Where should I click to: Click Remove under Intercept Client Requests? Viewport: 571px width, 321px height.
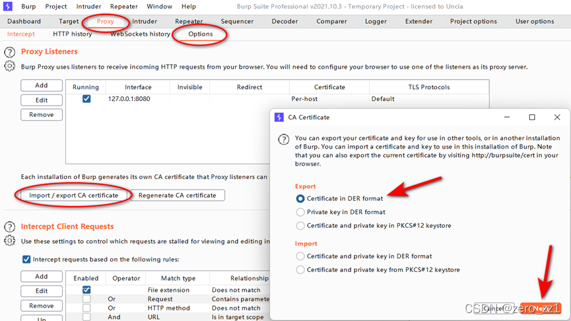coord(42,306)
